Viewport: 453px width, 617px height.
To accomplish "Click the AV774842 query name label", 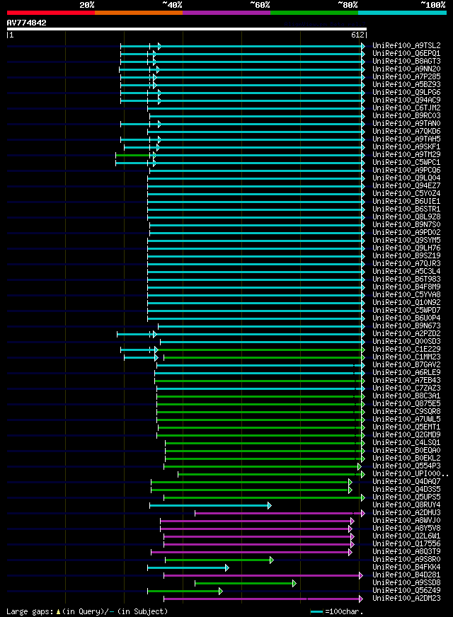I will tap(26, 23).
